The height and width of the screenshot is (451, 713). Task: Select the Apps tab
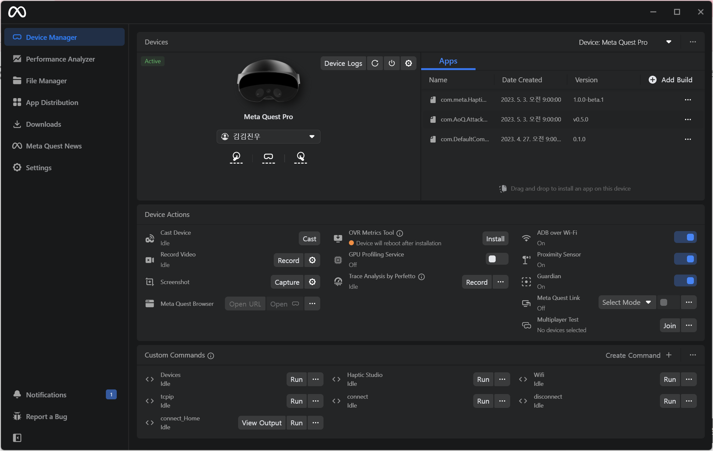448,61
